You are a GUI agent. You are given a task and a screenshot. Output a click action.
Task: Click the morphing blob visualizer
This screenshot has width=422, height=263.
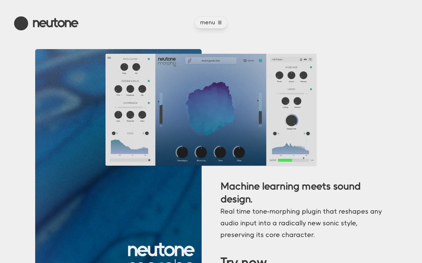tap(210, 108)
